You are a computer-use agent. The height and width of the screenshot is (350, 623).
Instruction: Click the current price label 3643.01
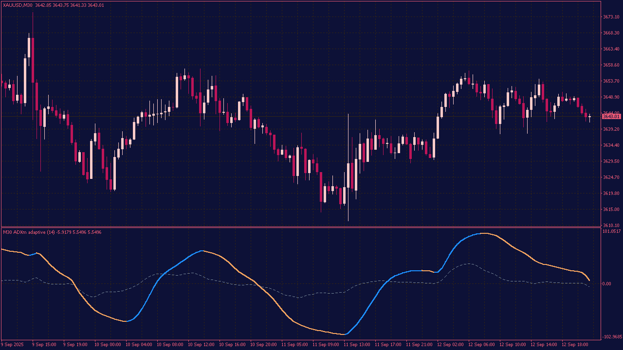tap(611, 117)
